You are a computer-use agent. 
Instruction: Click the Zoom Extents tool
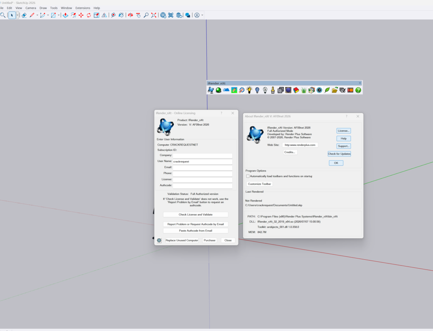(x=154, y=15)
